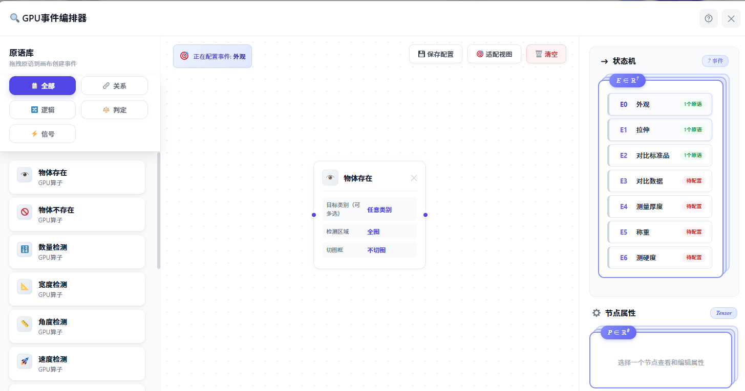Open 目标类别 value 任意类别

(x=379, y=210)
